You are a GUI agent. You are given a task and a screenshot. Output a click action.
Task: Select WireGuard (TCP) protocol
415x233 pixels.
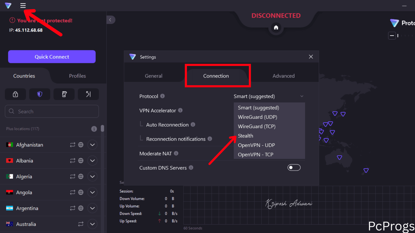[269, 126]
